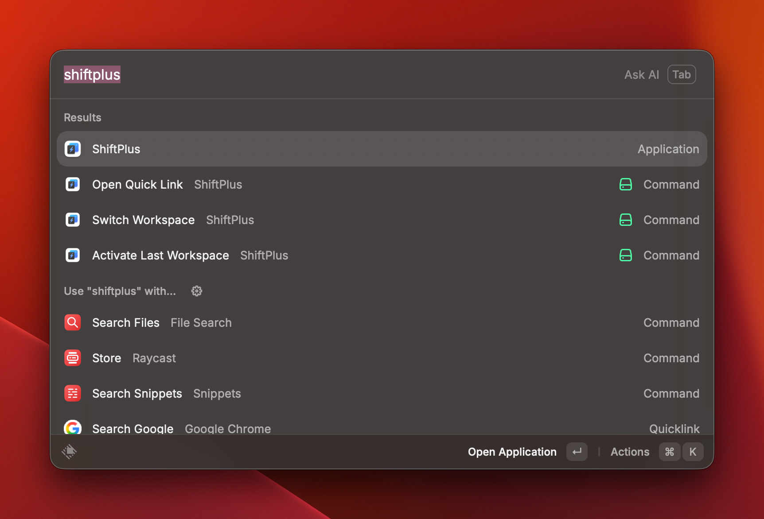Click the Google logo icon
Screen dimensions: 764x519
tap(73, 428)
